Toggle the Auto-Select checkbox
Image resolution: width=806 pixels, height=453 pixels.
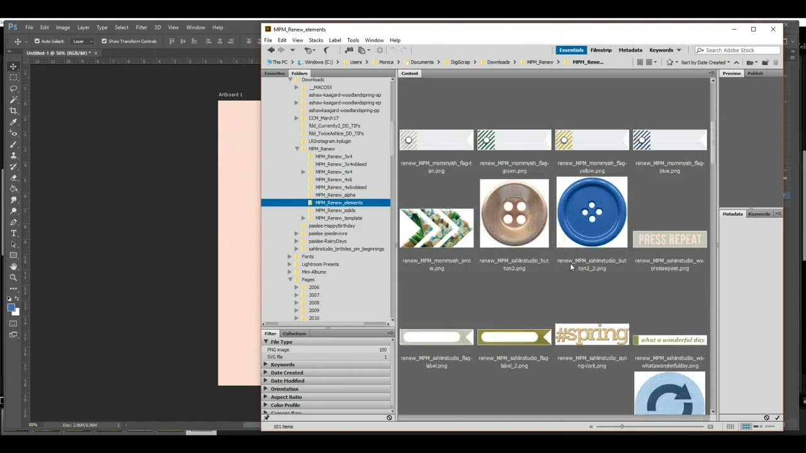point(37,42)
